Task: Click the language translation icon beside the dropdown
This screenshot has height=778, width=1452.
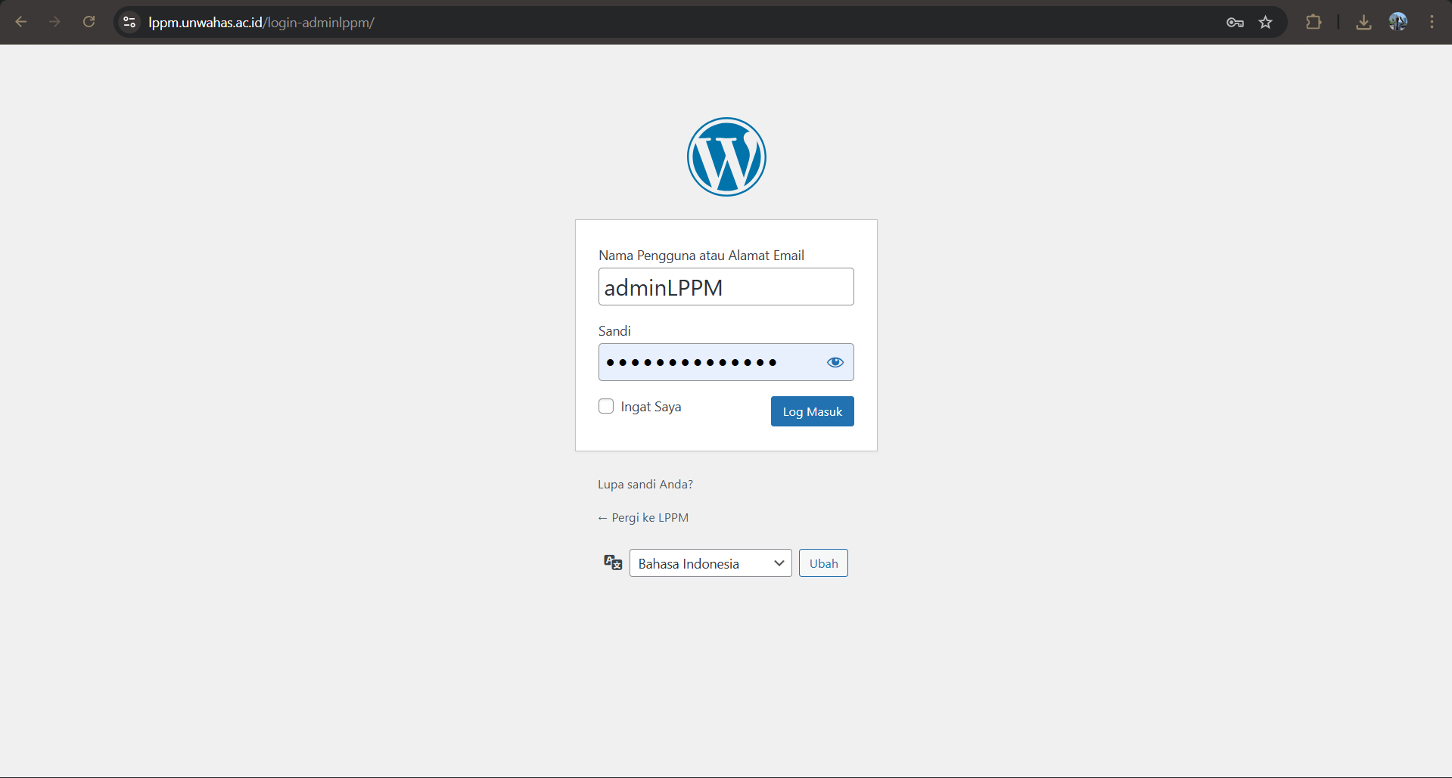Action: click(x=612, y=563)
